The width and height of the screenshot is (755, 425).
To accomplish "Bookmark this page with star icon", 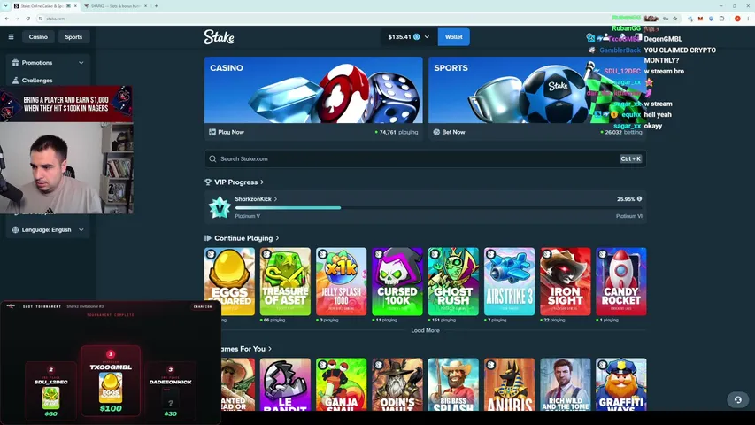I will click(x=675, y=19).
